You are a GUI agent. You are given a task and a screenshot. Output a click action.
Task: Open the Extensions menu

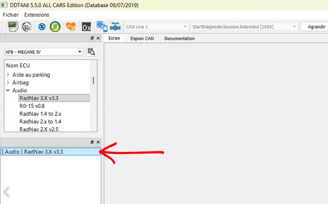click(x=37, y=15)
